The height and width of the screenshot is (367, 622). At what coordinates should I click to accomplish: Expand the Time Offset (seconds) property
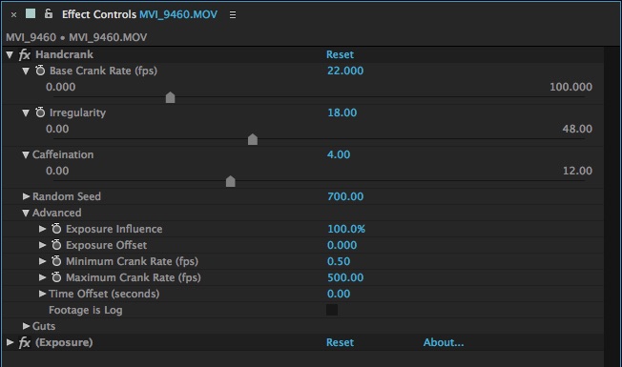42,294
